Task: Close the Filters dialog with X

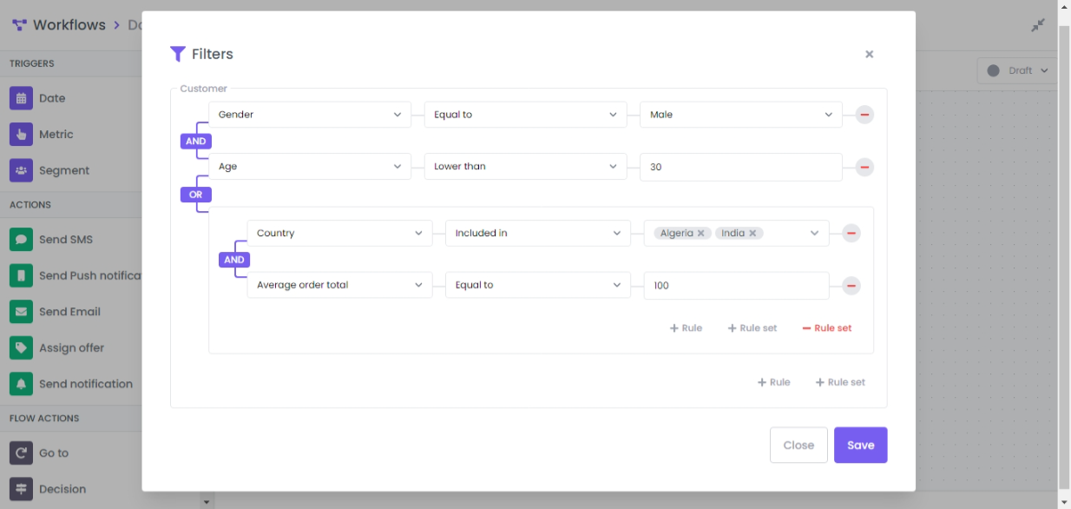Action: pyautogui.click(x=869, y=54)
